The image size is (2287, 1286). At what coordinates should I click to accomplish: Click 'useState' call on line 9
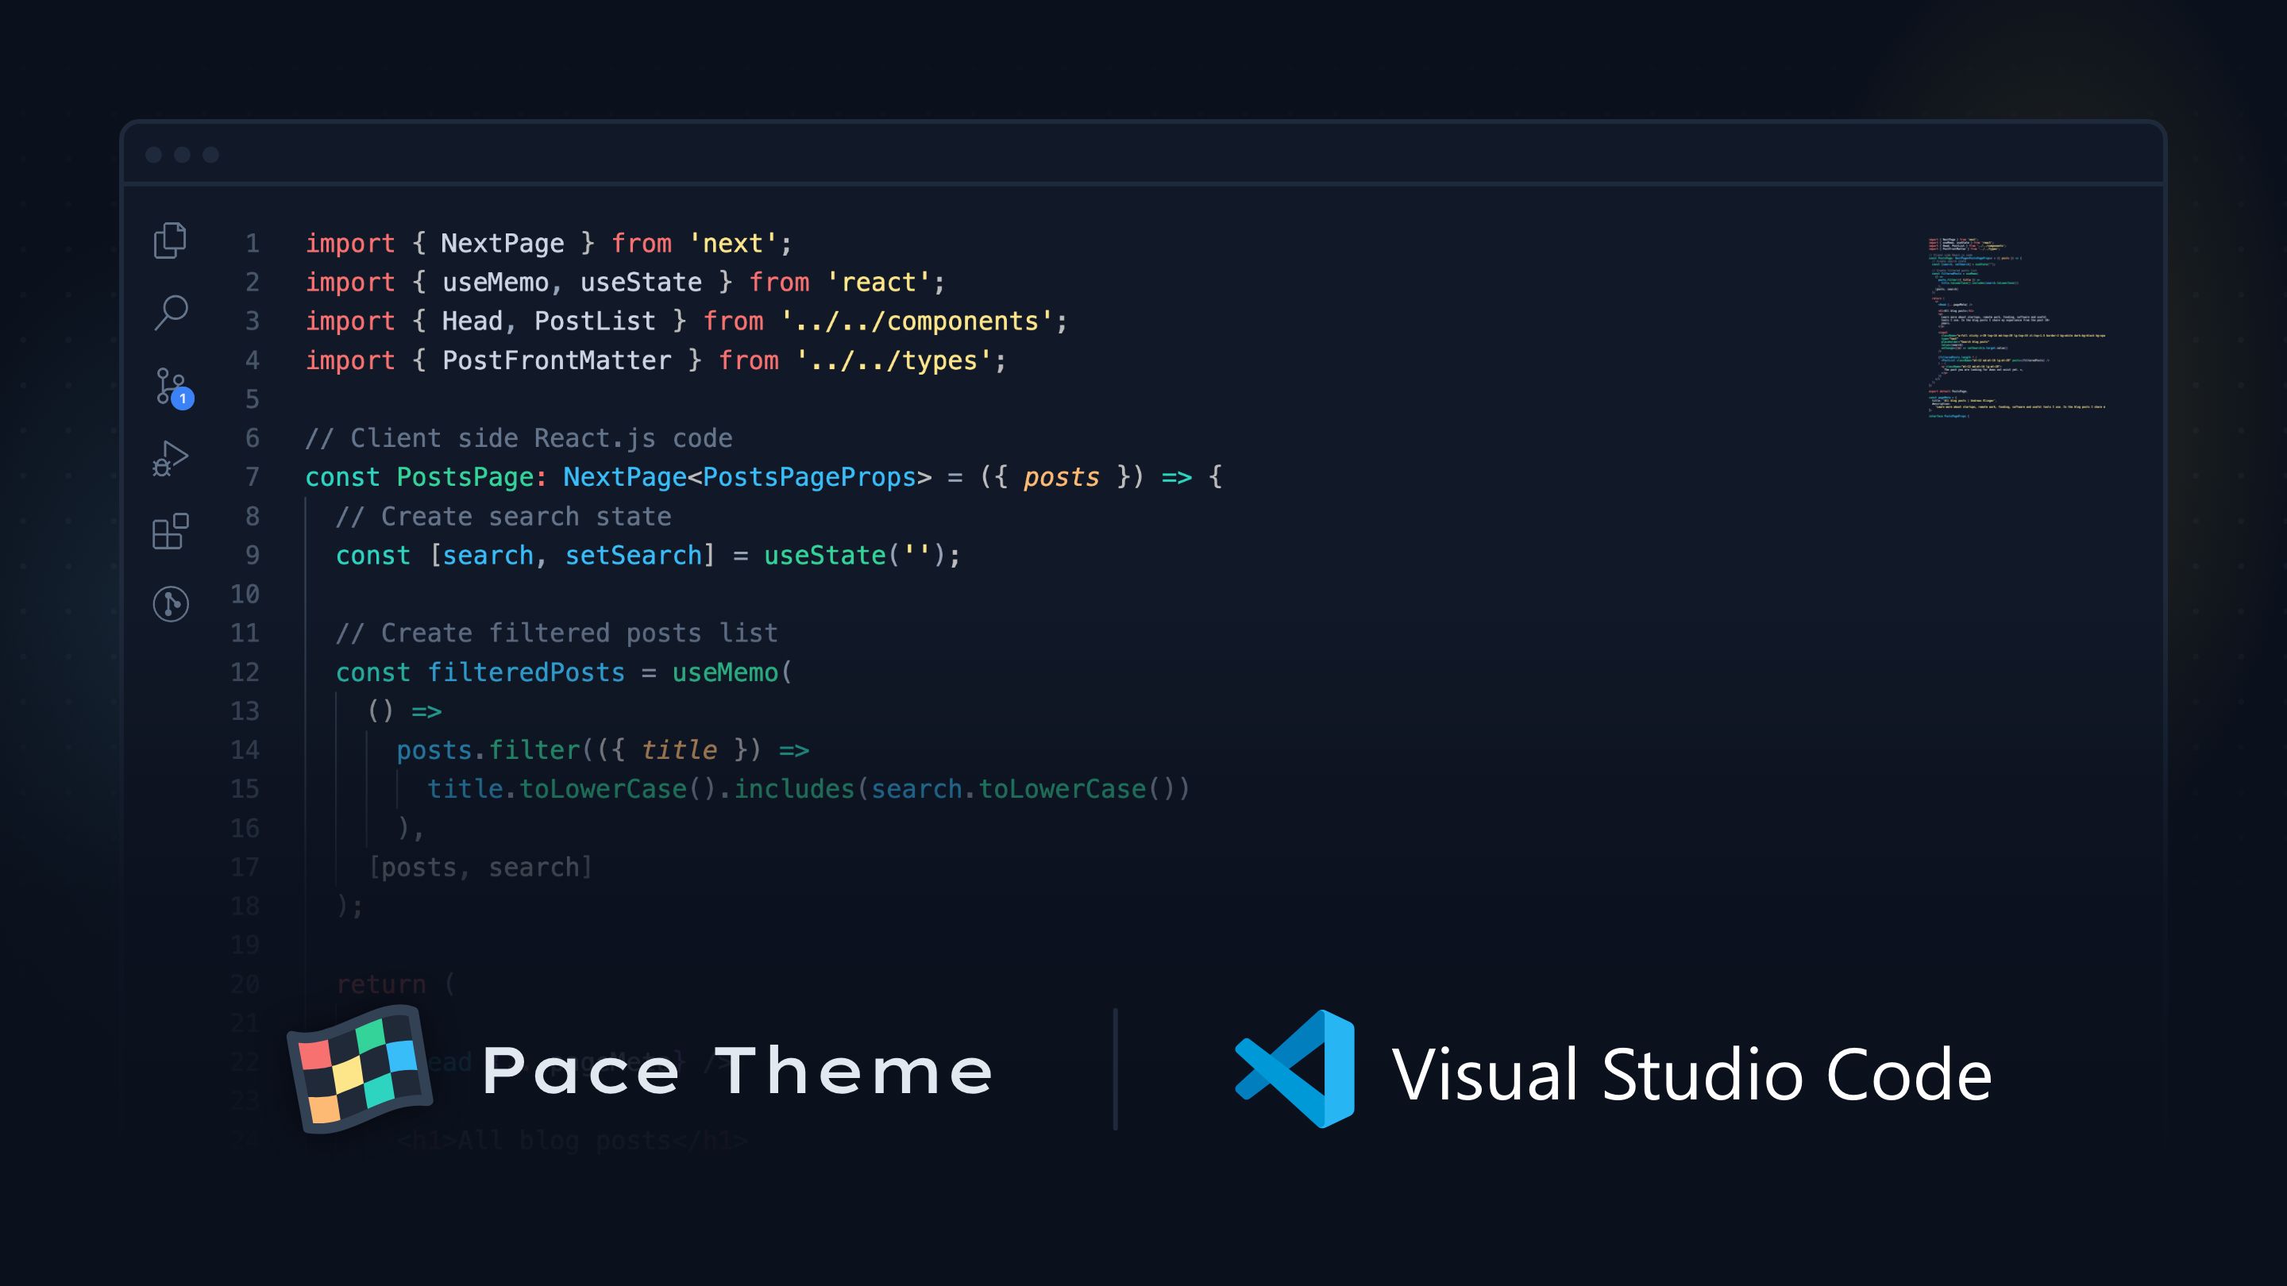pyautogui.click(x=825, y=556)
